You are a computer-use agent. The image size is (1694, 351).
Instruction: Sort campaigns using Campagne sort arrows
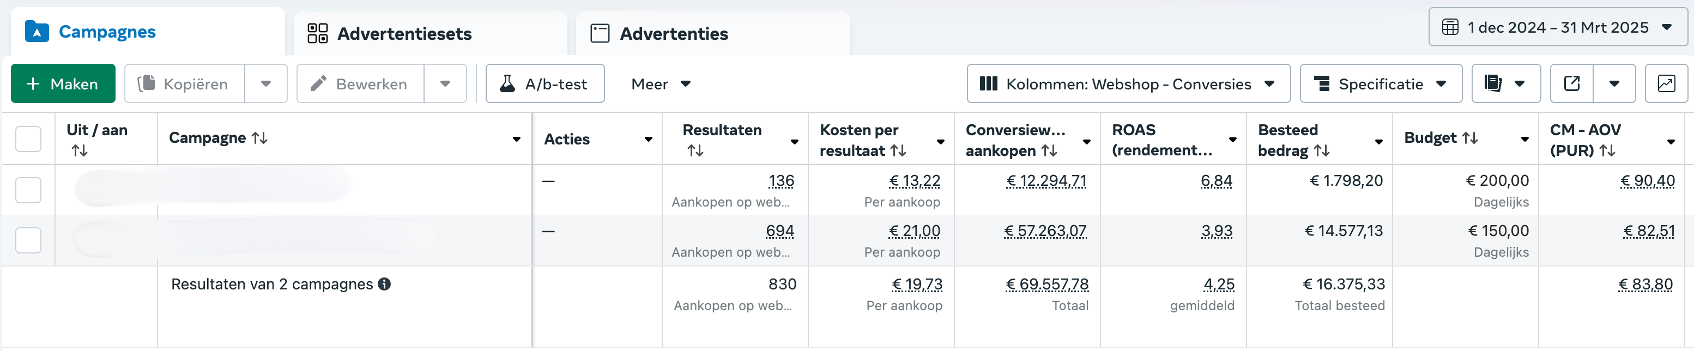coord(259,138)
